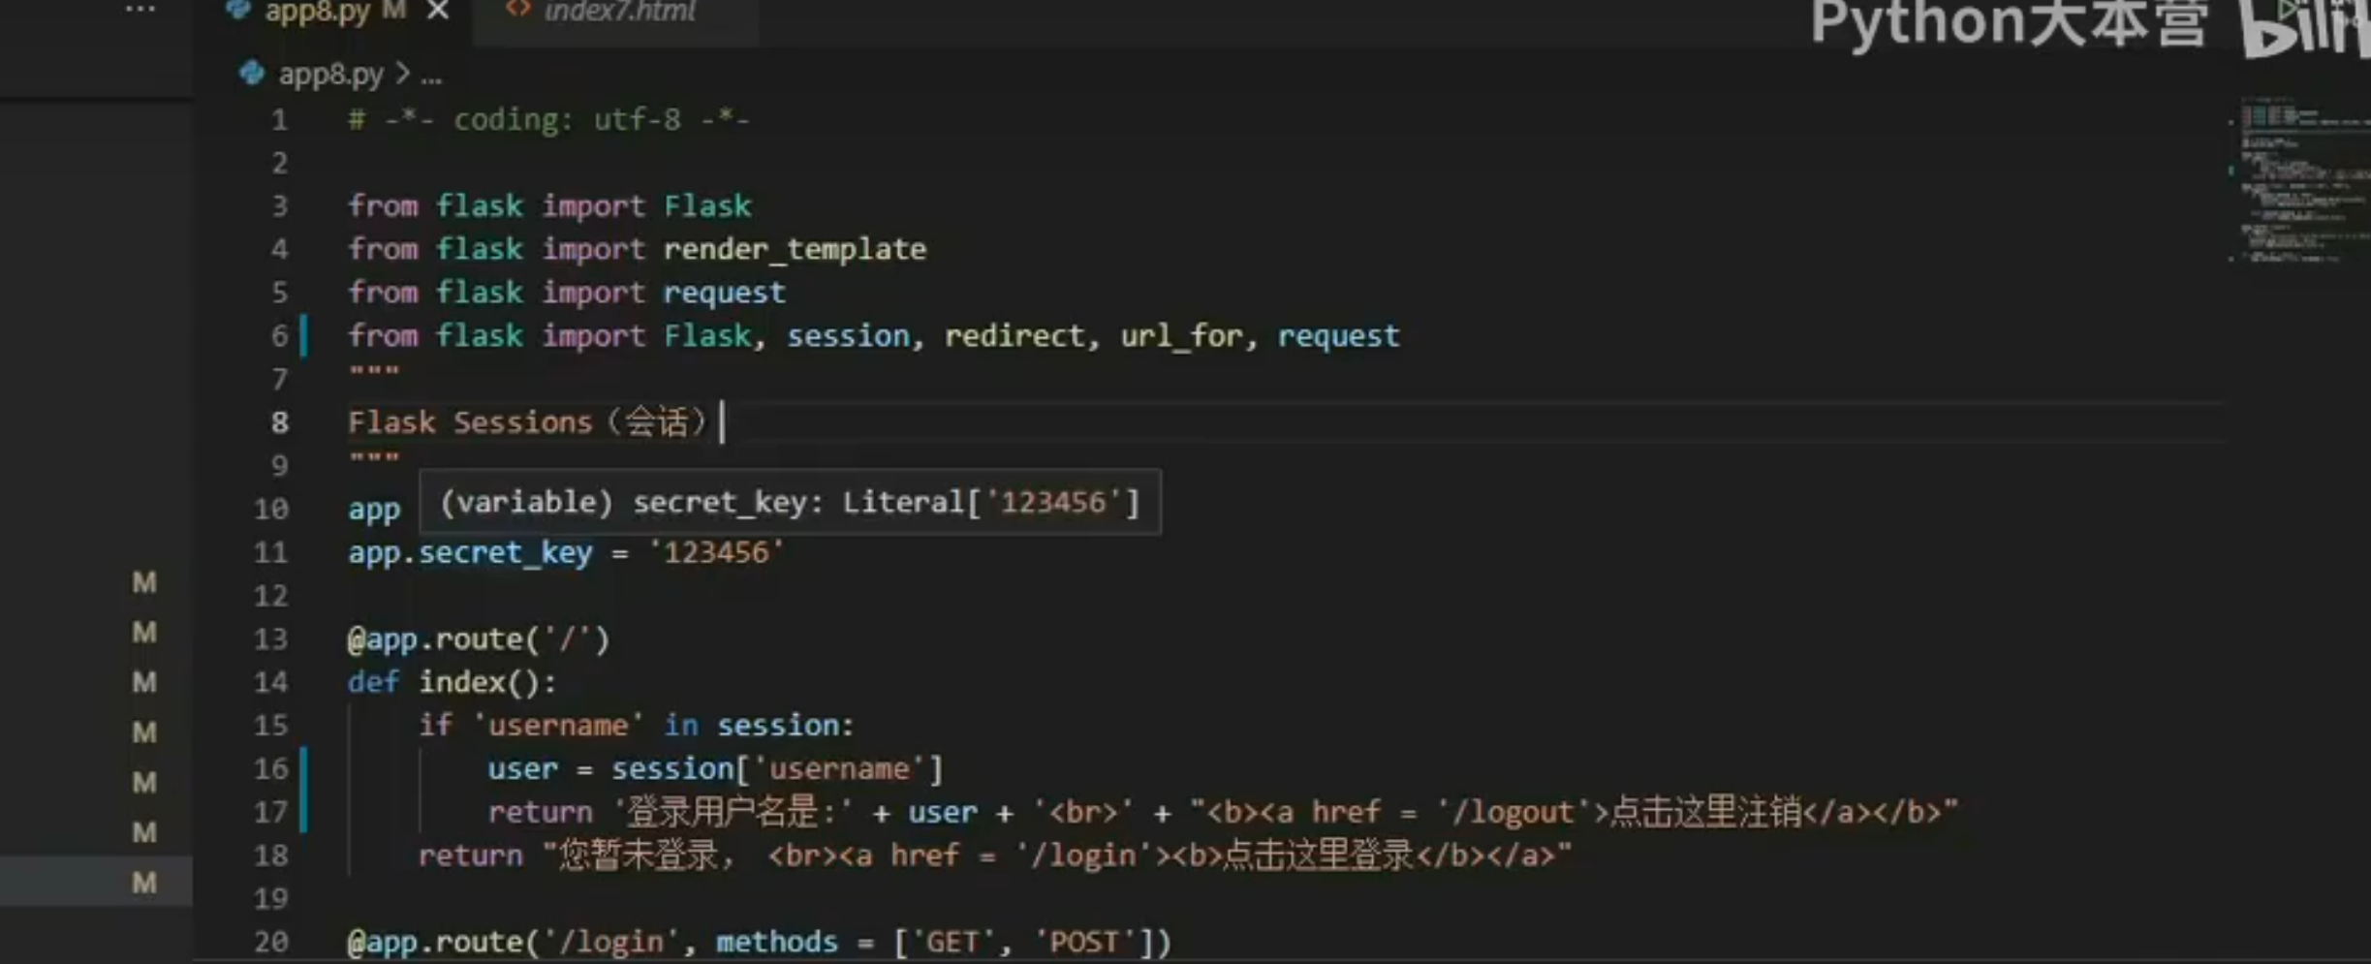Click 'request' import on line 5
2371x964 pixels.
tap(724, 293)
